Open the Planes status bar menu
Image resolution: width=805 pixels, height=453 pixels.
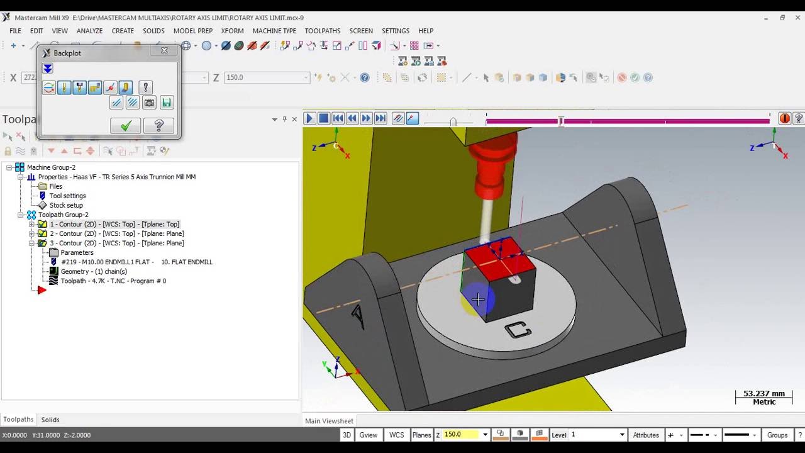click(x=421, y=435)
